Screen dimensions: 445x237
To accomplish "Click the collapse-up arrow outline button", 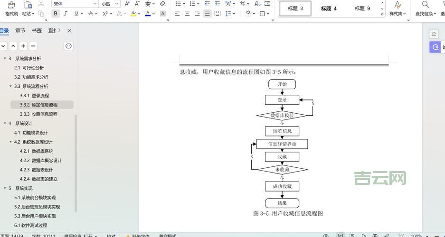I will (x=13, y=46).
